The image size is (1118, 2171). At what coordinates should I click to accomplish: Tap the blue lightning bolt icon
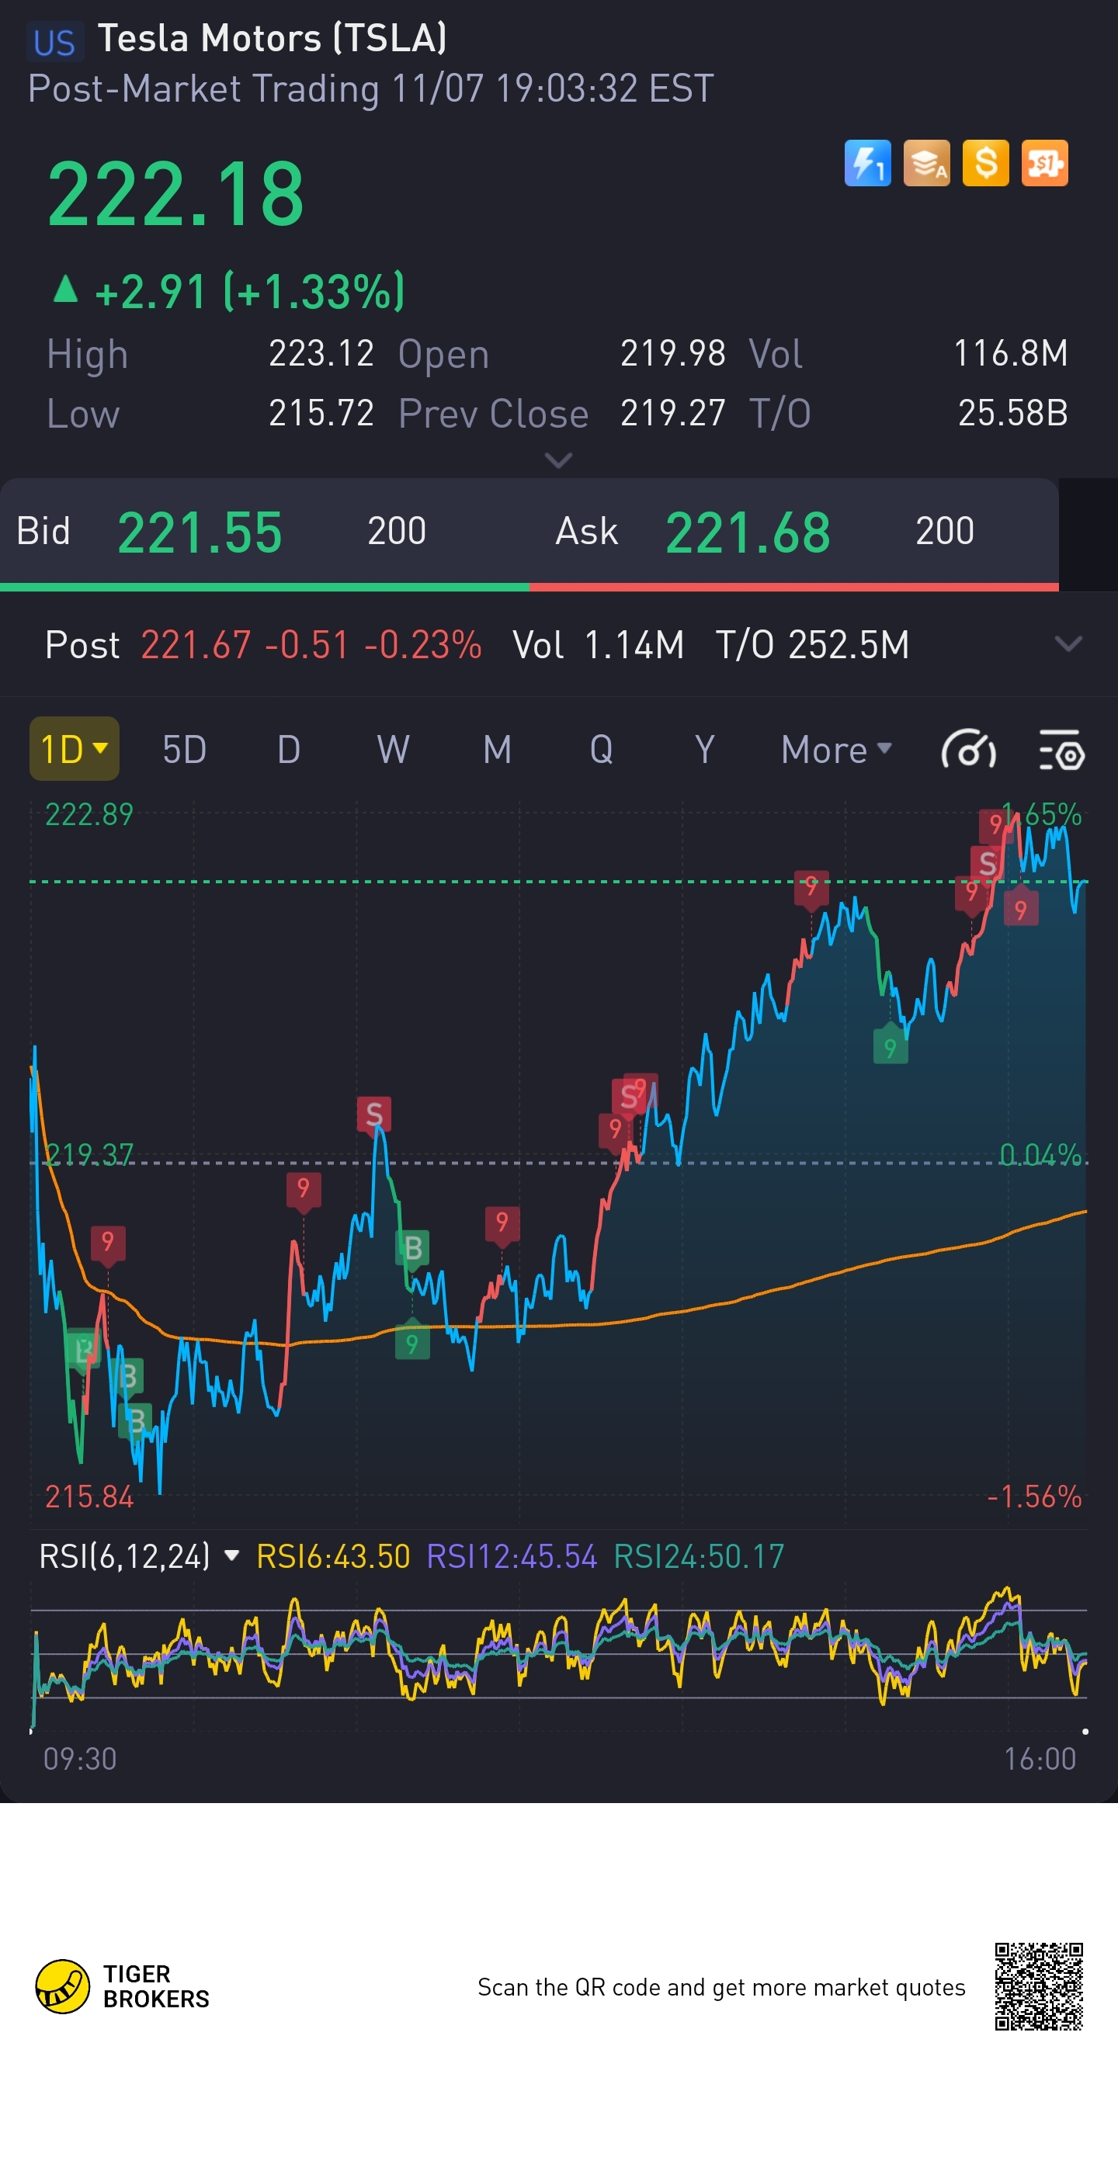pos(867,163)
